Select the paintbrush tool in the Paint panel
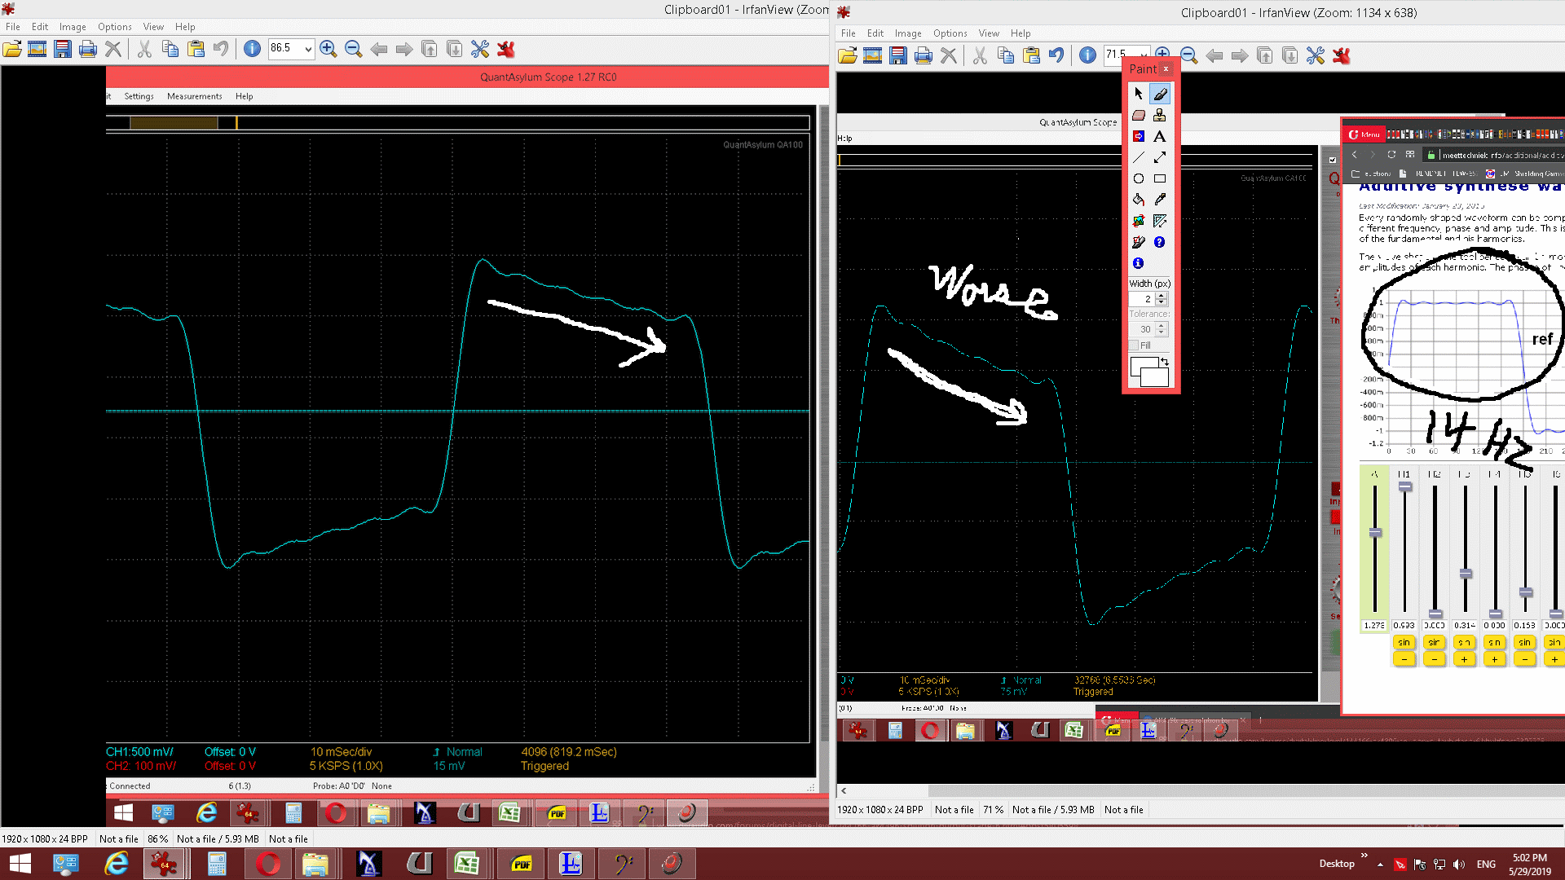 tap(1160, 94)
